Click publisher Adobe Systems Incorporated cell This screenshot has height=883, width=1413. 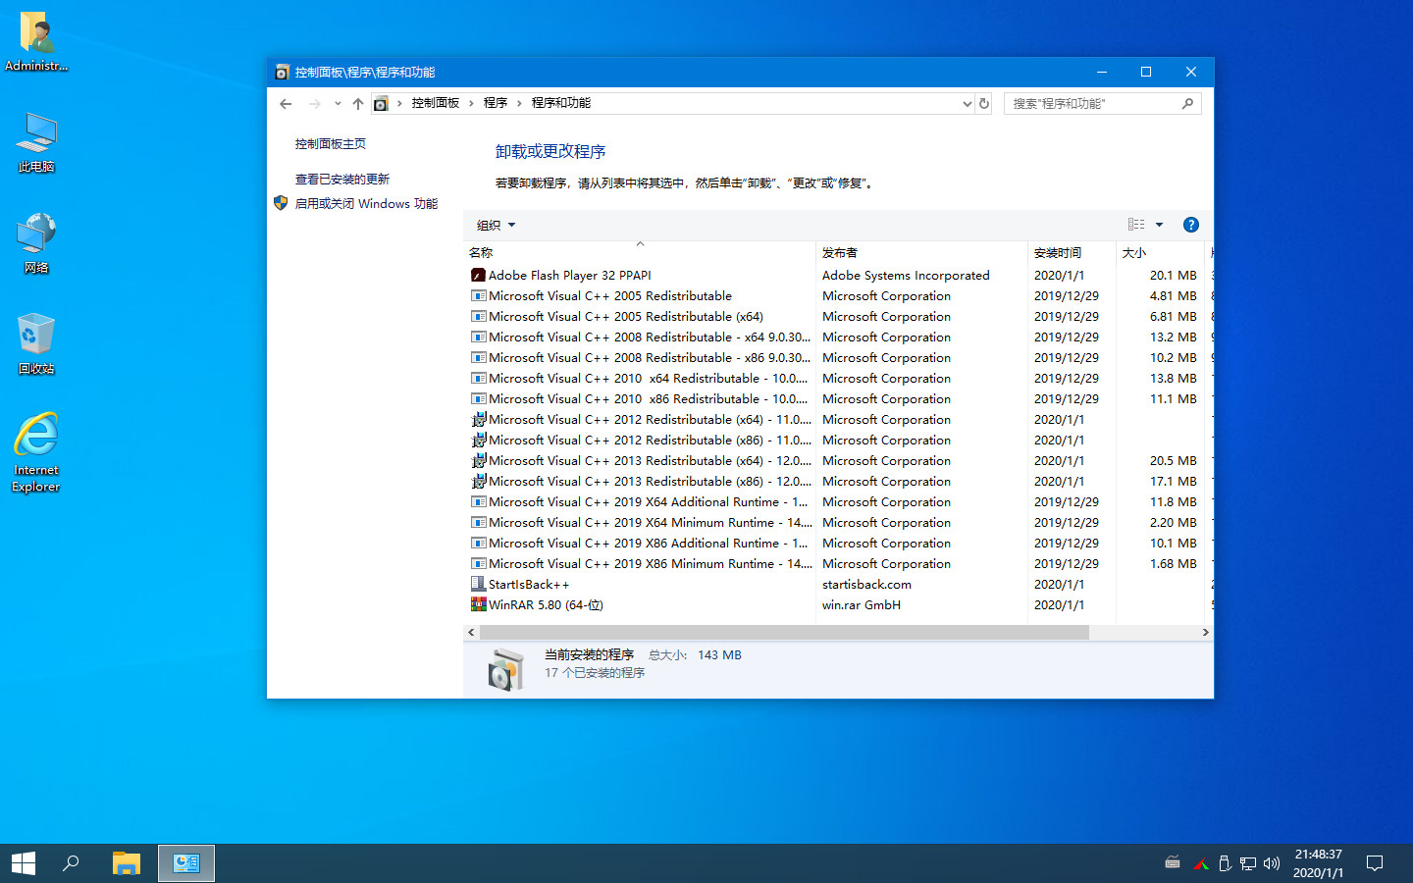click(x=906, y=276)
